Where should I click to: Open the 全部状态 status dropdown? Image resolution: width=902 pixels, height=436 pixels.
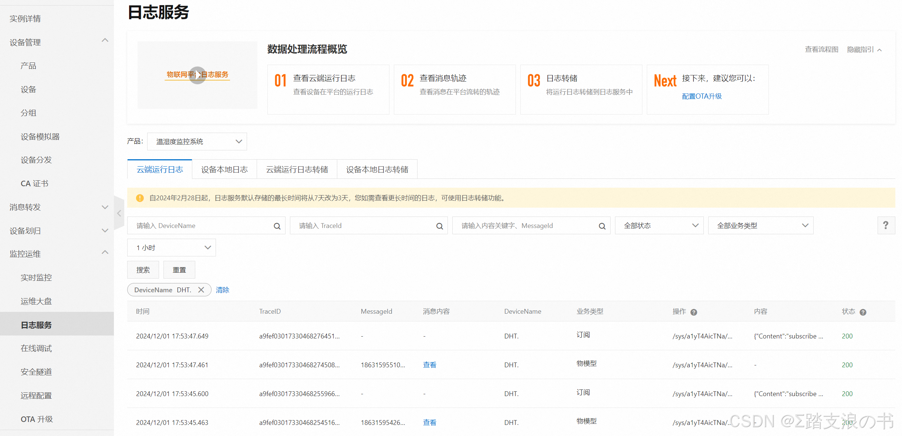click(659, 226)
